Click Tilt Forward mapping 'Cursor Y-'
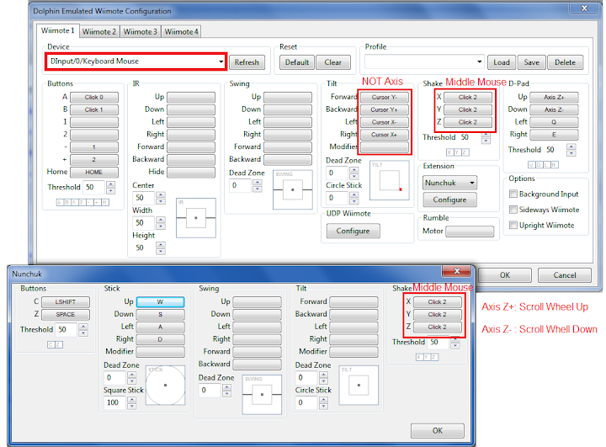This screenshot has height=447, width=606. [384, 98]
